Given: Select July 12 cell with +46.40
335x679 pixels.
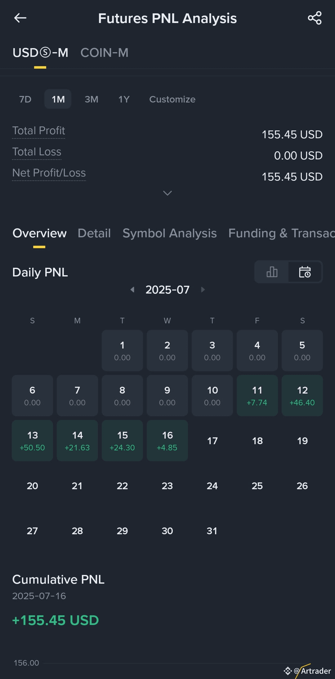Looking at the screenshot, I should [x=302, y=395].
